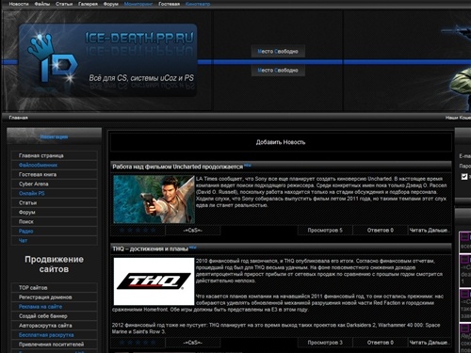Viewport: 471px width, 353px height.
Task: Click the Uncharted news thumbnail image
Action: pyautogui.click(x=154, y=200)
